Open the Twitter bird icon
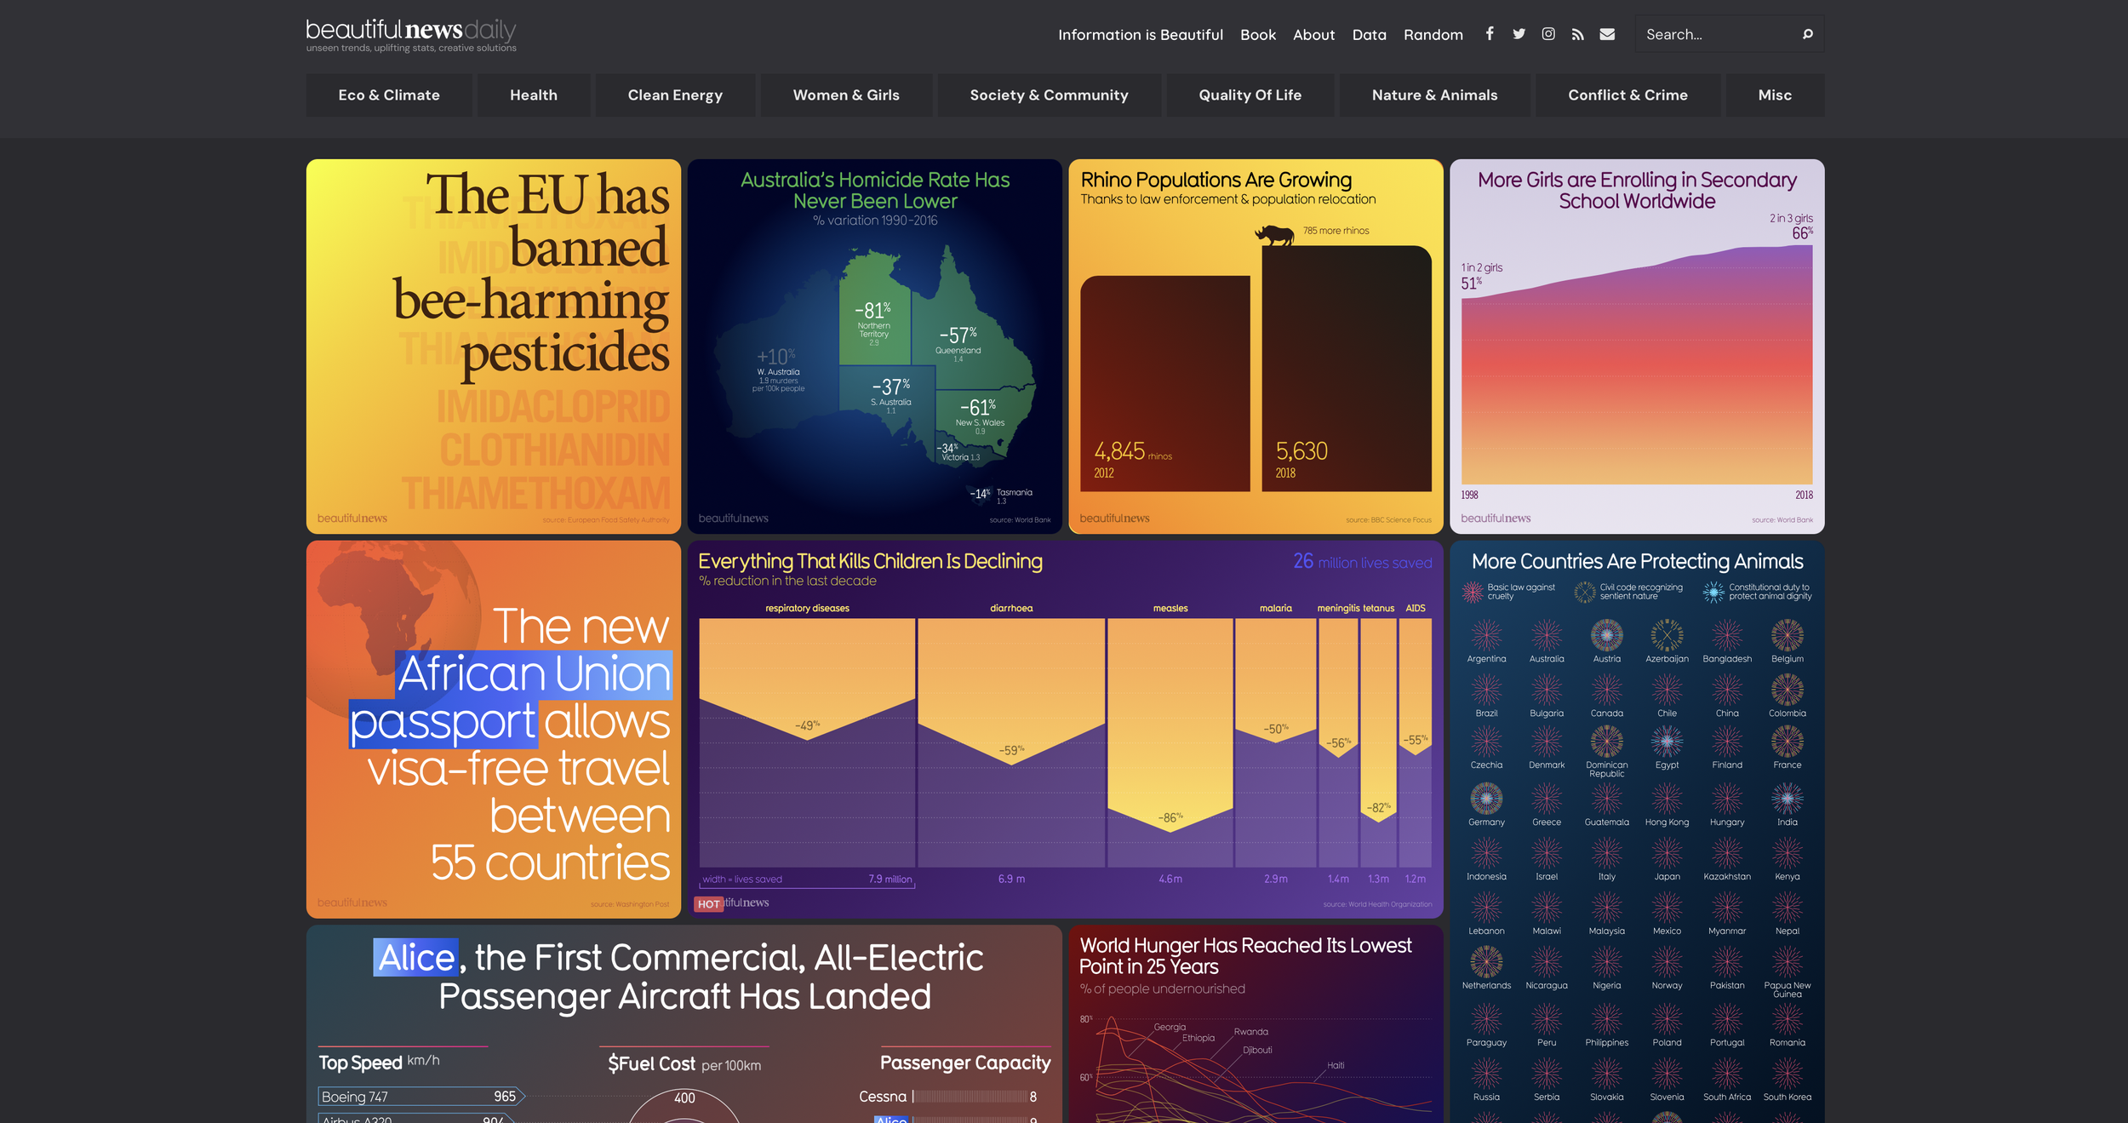 click(x=1519, y=34)
